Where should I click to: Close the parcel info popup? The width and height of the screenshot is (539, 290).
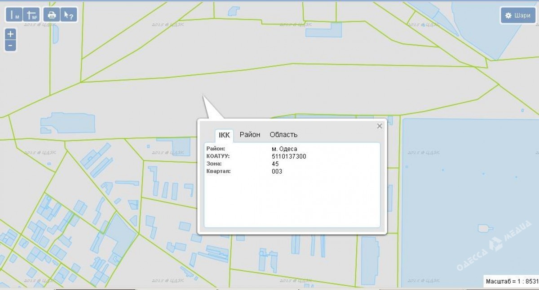tap(380, 126)
